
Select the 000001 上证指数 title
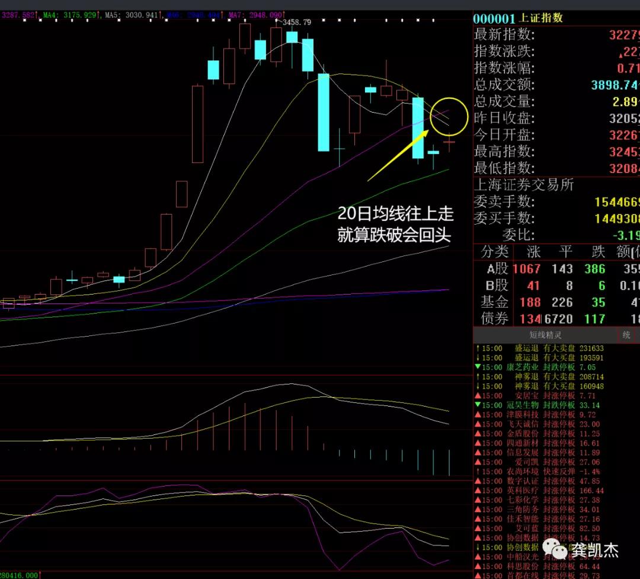(x=519, y=18)
